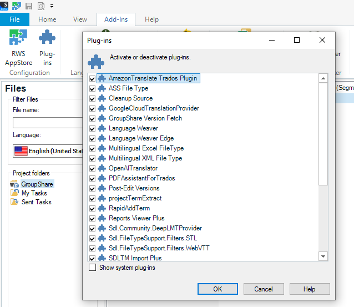This screenshot has width=354, height=307.
Task: Click the scroll down arrow of plug-in list
Action: [323, 256]
